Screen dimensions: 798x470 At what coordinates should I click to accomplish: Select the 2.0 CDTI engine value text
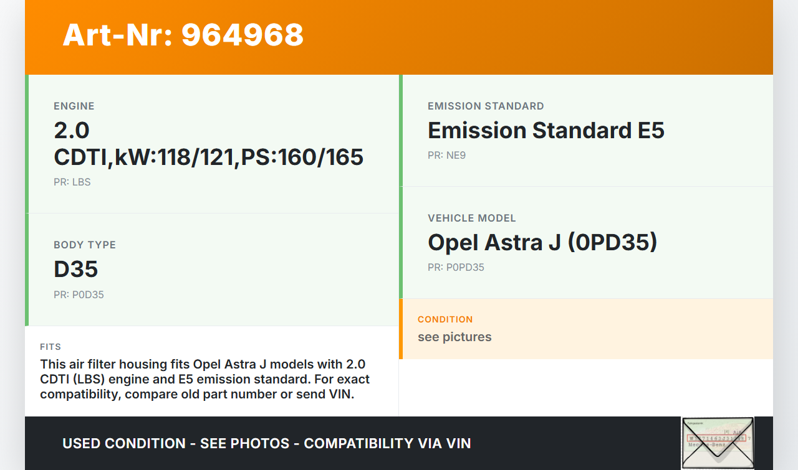pyautogui.click(x=208, y=144)
